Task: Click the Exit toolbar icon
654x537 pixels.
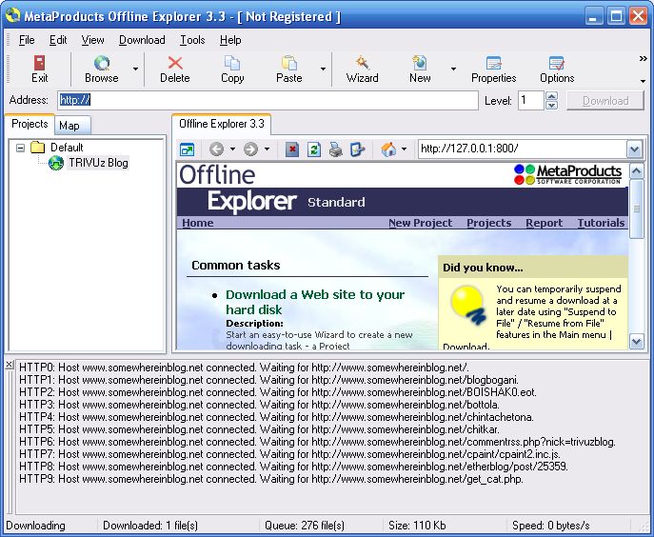Action: pyautogui.click(x=40, y=64)
